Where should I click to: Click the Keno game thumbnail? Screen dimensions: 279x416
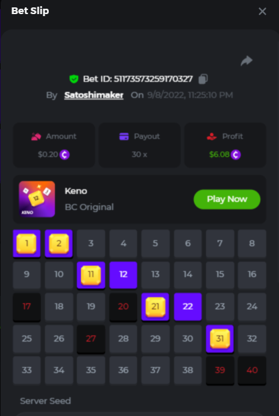[x=37, y=199]
